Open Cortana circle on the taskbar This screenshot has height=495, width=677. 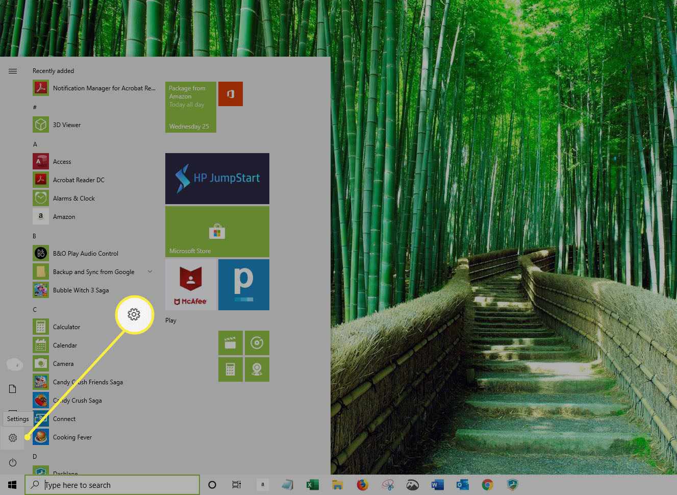click(x=212, y=485)
